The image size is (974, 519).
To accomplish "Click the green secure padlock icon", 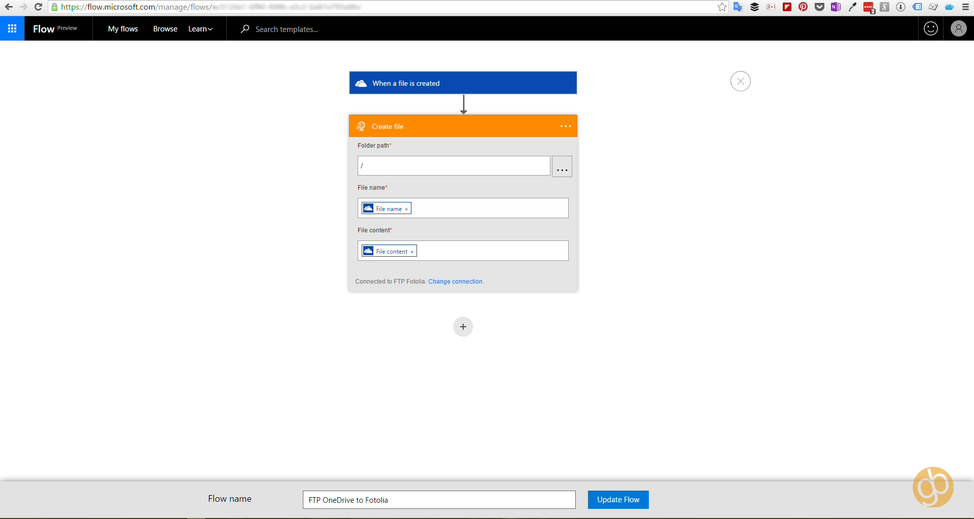I will pos(55,7).
